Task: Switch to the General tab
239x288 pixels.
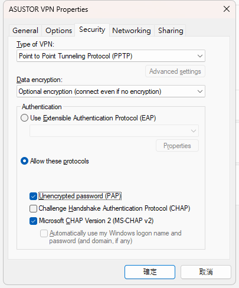Action: [25, 31]
